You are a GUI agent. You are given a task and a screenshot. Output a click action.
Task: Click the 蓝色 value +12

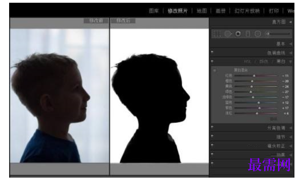(x=285, y=103)
